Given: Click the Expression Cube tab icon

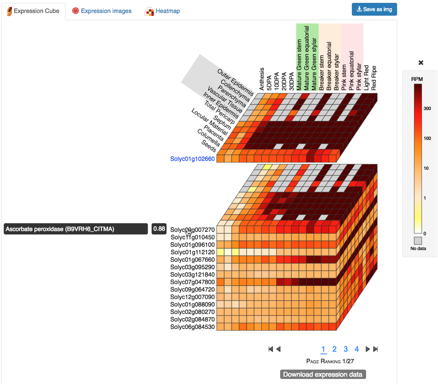Looking at the screenshot, I should (9, 11).
